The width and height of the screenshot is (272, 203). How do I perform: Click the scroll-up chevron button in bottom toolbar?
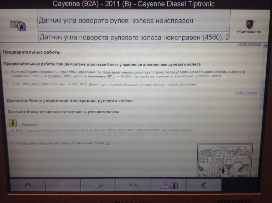pyautogui.click(x=27, y=185)
